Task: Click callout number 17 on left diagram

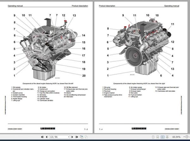Action: point(83,56)
